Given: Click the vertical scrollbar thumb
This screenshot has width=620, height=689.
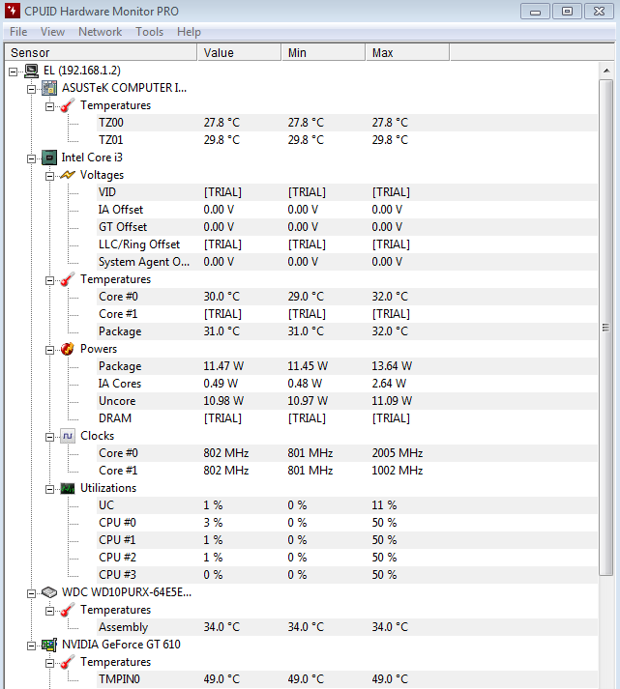Looking at the screenshot, I should pos(606,328).
